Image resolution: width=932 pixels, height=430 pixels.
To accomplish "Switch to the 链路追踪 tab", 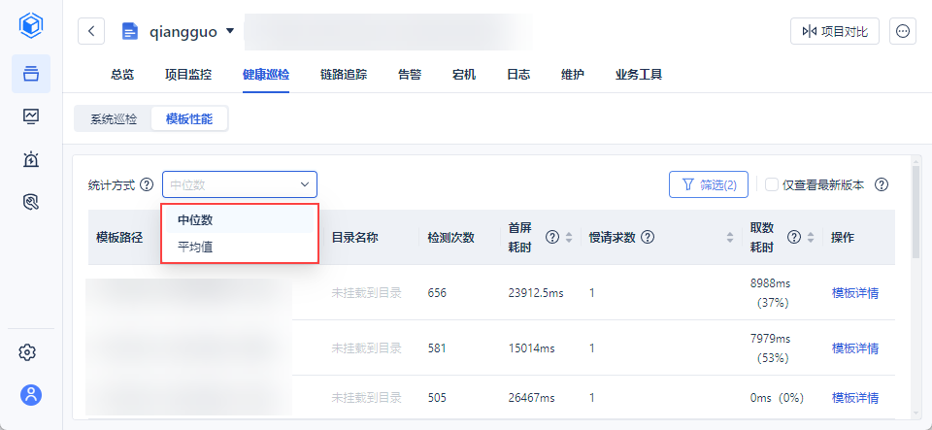I will point(343,74).
